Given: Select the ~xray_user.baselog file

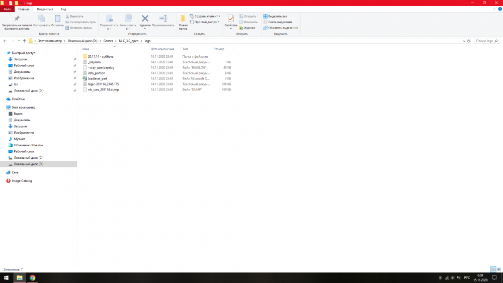Looking at the screenshot, I should (101, 68).
